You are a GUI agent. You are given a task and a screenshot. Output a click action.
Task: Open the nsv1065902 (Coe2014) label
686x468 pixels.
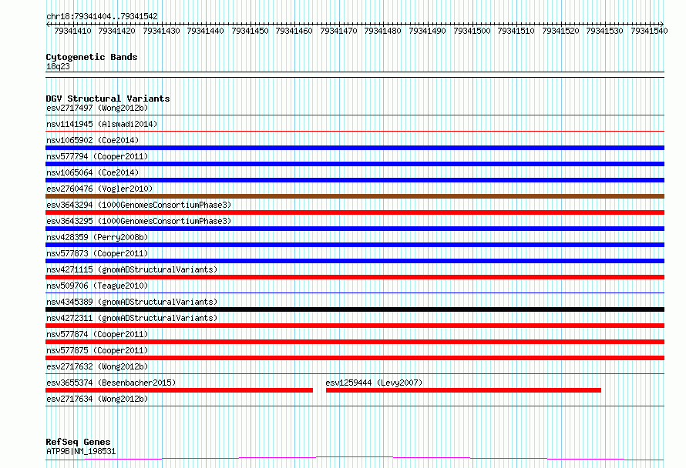tap(92, 140)
